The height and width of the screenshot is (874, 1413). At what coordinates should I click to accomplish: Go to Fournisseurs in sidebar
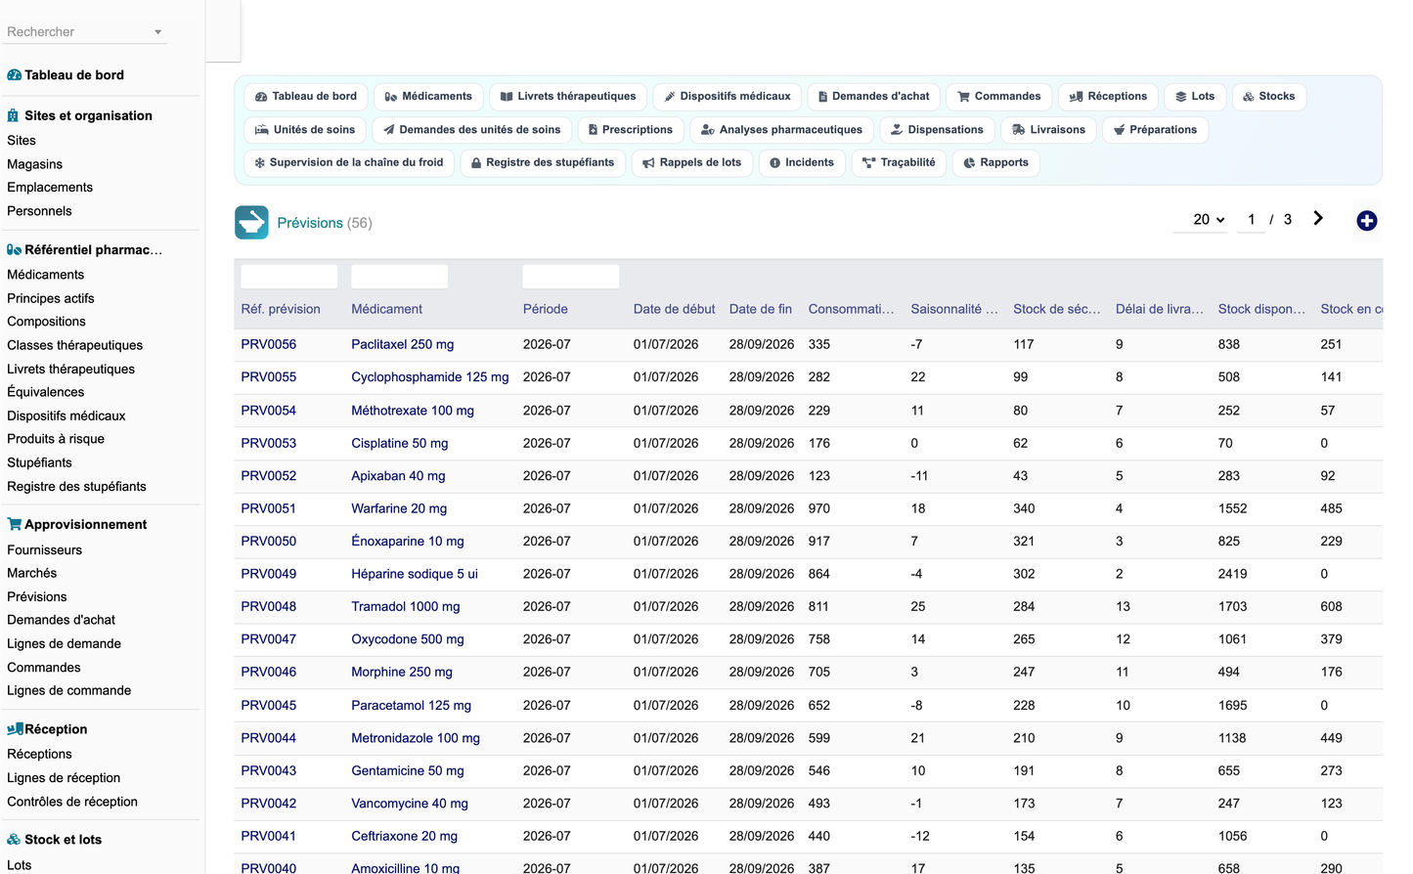pos(45,550)
